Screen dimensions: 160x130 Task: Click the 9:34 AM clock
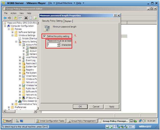point(151,121)
